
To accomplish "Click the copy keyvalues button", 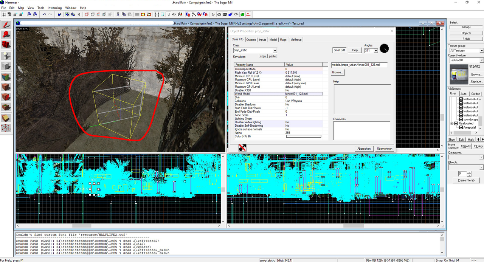I will tap(263, 56).
